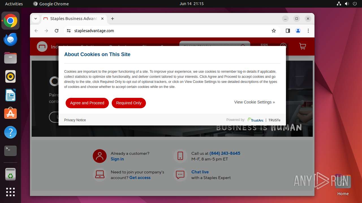Open Rhythmbox from the dock
Viewport: 362px width, 203px height.
[10, 76]
